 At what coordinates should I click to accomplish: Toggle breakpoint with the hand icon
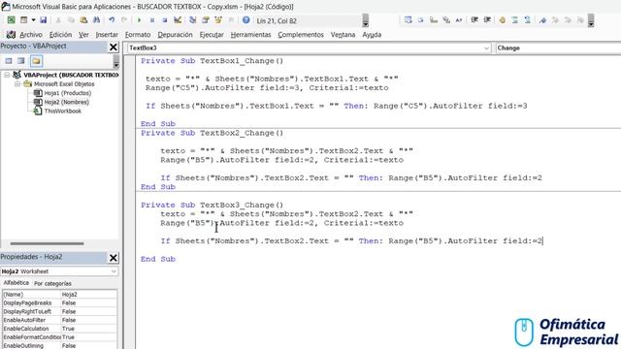pos(503,20)
